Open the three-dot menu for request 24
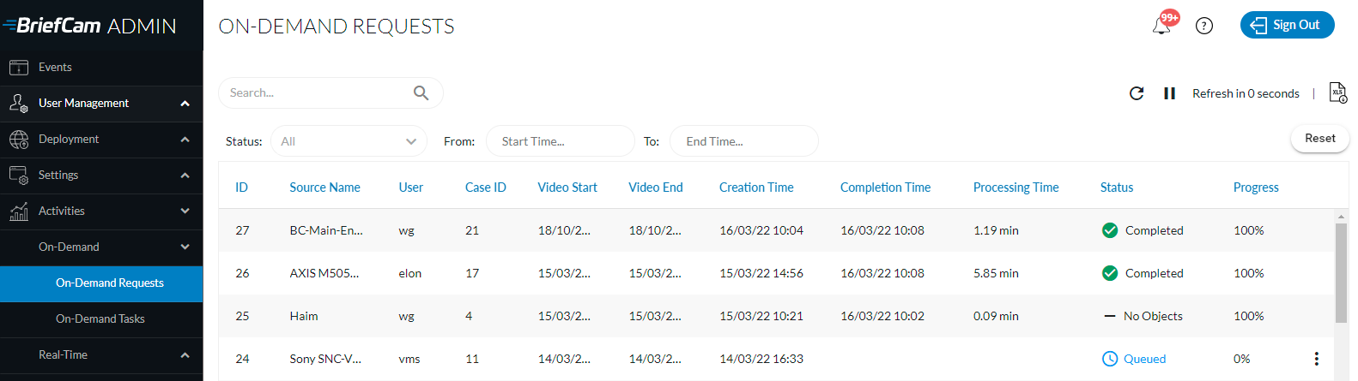The image size is (1358, 381). click(1316, 359)
